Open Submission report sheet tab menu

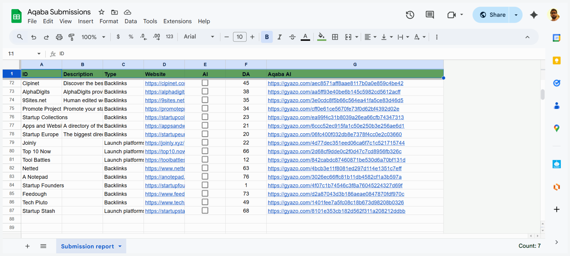tap(120, 246)
